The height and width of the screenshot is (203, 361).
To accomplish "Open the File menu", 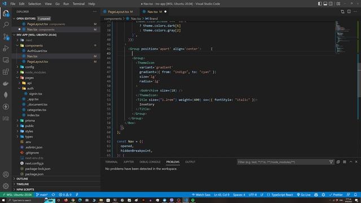I will pyautogui.click(x=12, y=4).
